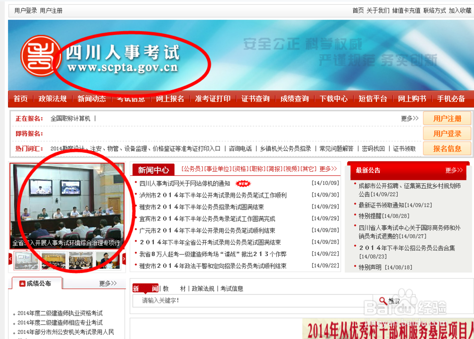
Task: Click 常见问题解答 keyword
Action: point(337,148)
